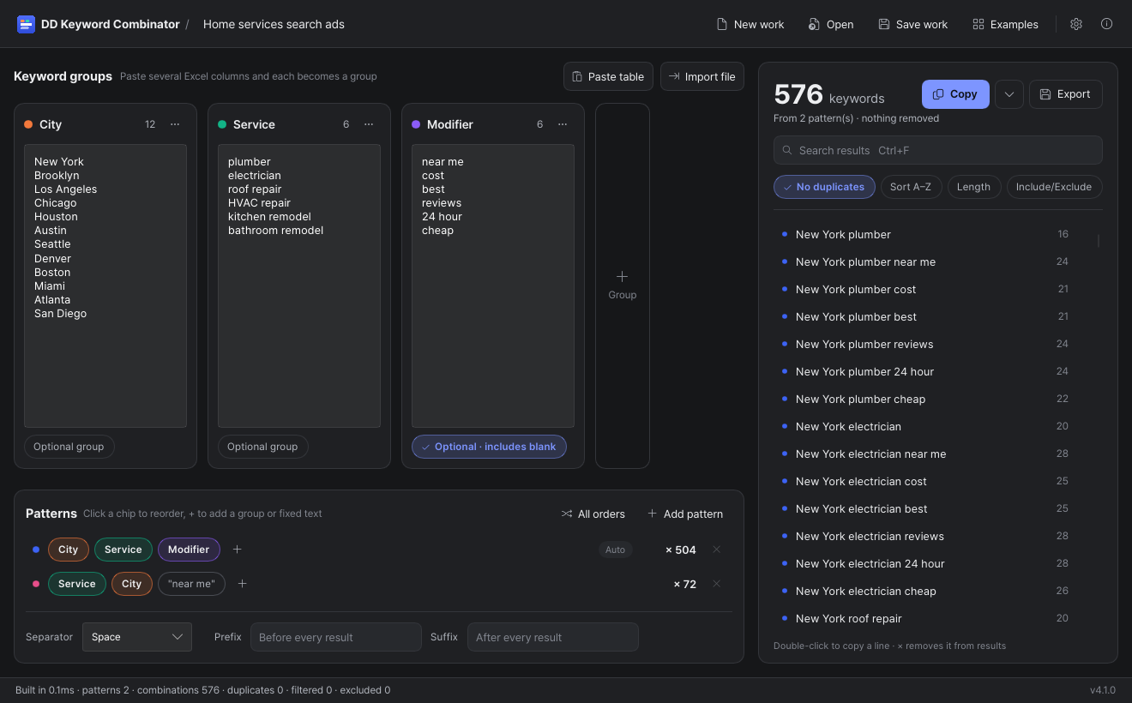Open the info circle icon
Image resolution: width=1132 pixels, height=703 pixels.
click(1106, 24)
